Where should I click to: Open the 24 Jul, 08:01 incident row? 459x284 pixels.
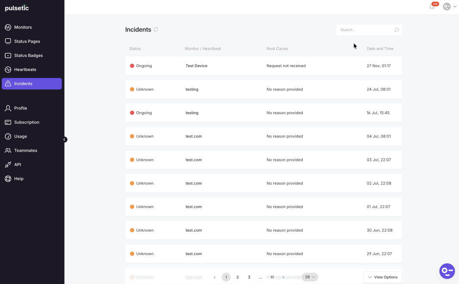pyautogui.click(x=263, y=89)
